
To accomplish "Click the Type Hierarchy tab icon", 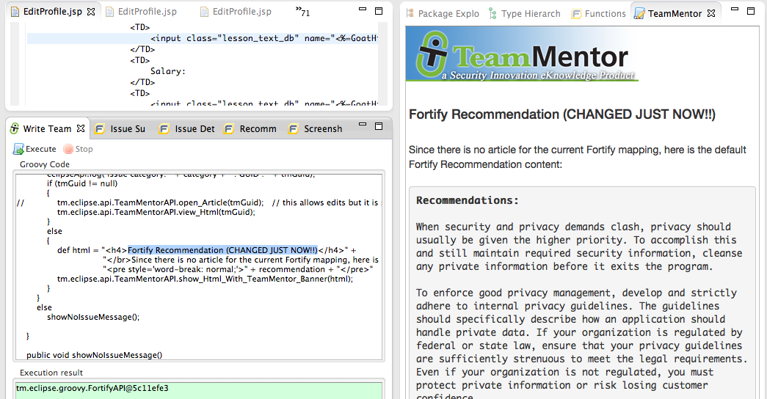I will tap(492, 14).
